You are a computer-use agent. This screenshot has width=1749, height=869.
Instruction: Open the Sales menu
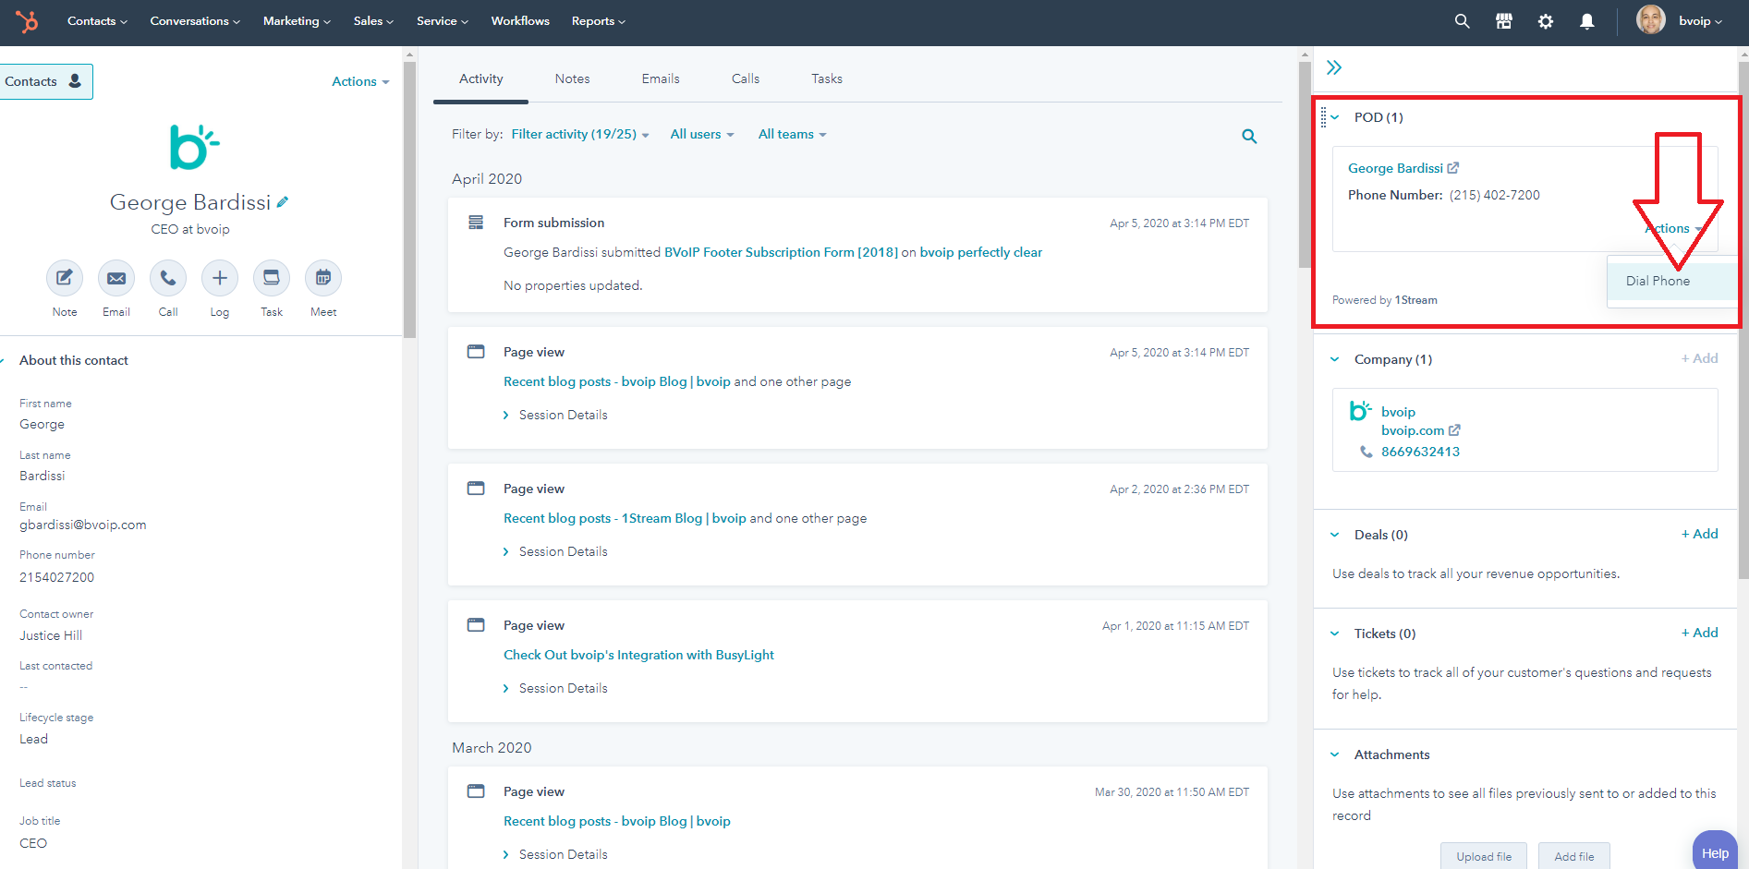pos(373,21)
